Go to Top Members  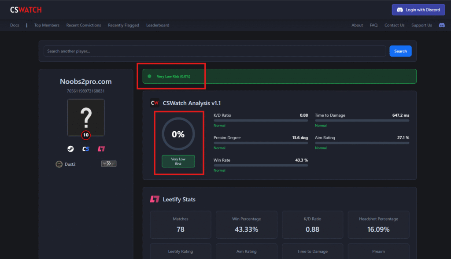tap(47, 25)
